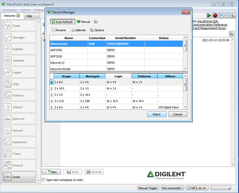Image resolution: width=239 pixels, height=193 pixels.
Task: Enable Open last workspace on start
Action: point(43,180)
